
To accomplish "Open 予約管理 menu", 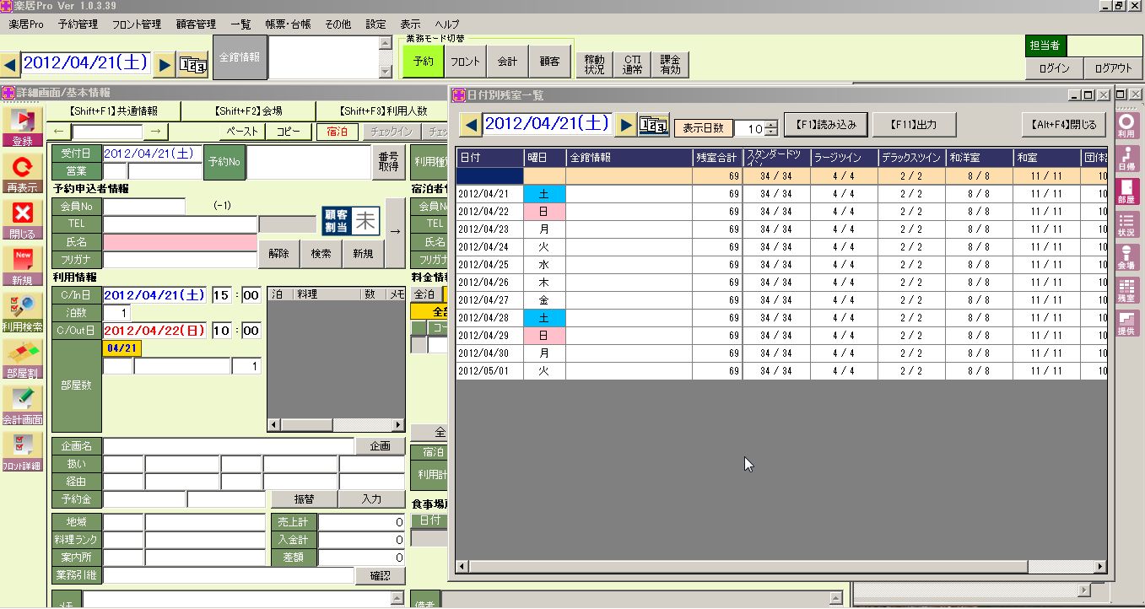I will click(x=78, y=24).
